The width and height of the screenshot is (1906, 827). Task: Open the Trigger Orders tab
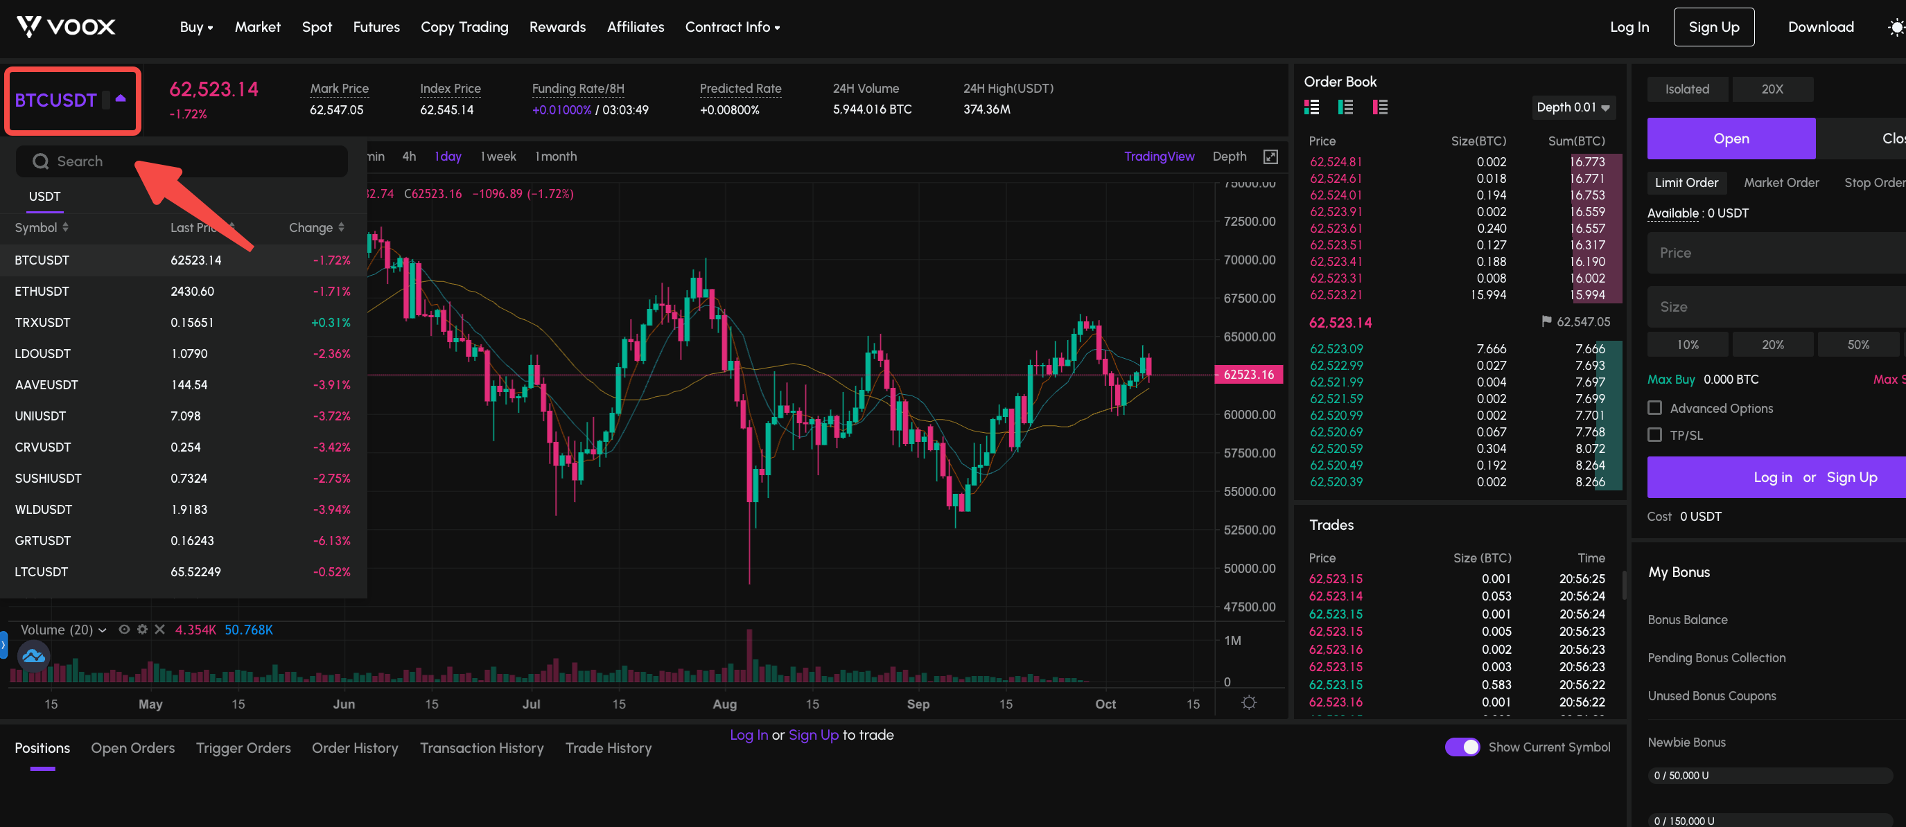click(243, 748)
